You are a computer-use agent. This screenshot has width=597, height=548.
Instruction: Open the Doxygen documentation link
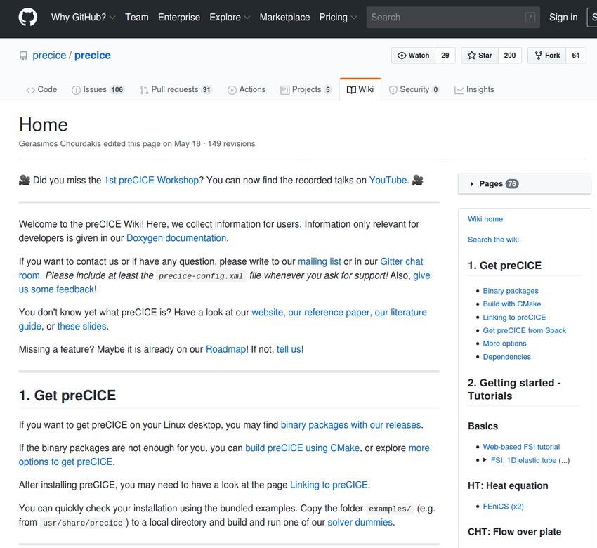coord(176,238)
